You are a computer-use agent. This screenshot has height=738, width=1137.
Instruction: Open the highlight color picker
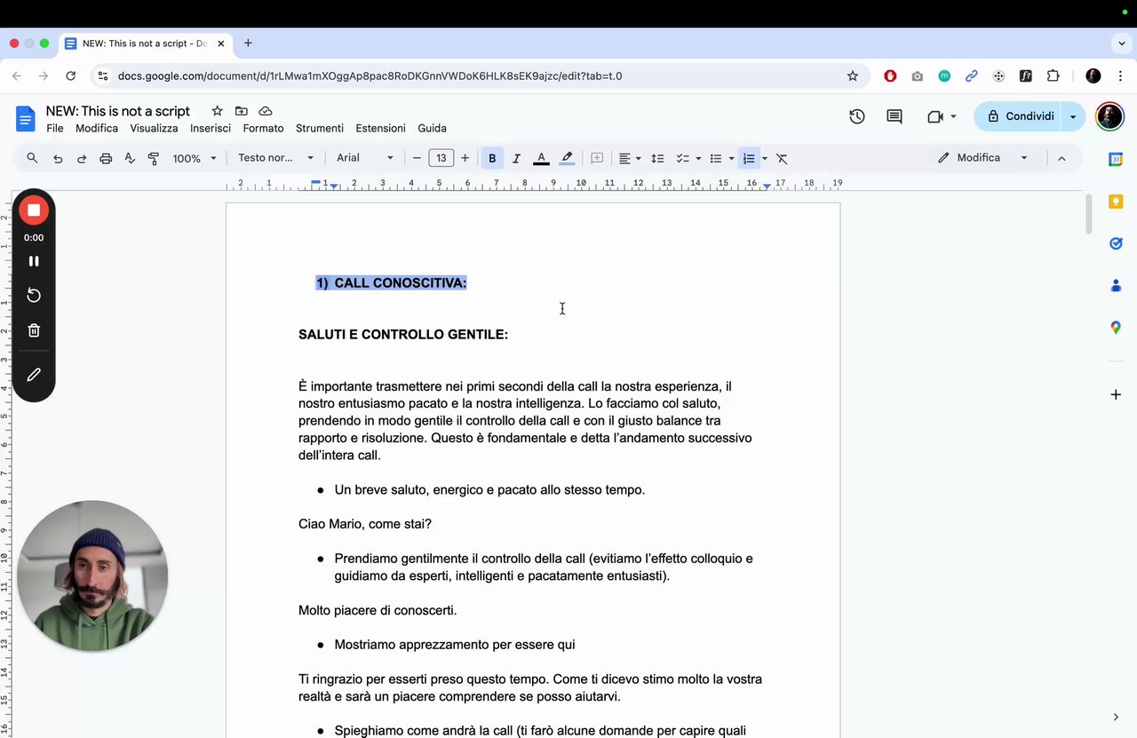[567, 158]
